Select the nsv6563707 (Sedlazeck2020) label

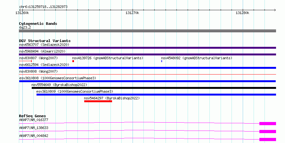point(44,45)
